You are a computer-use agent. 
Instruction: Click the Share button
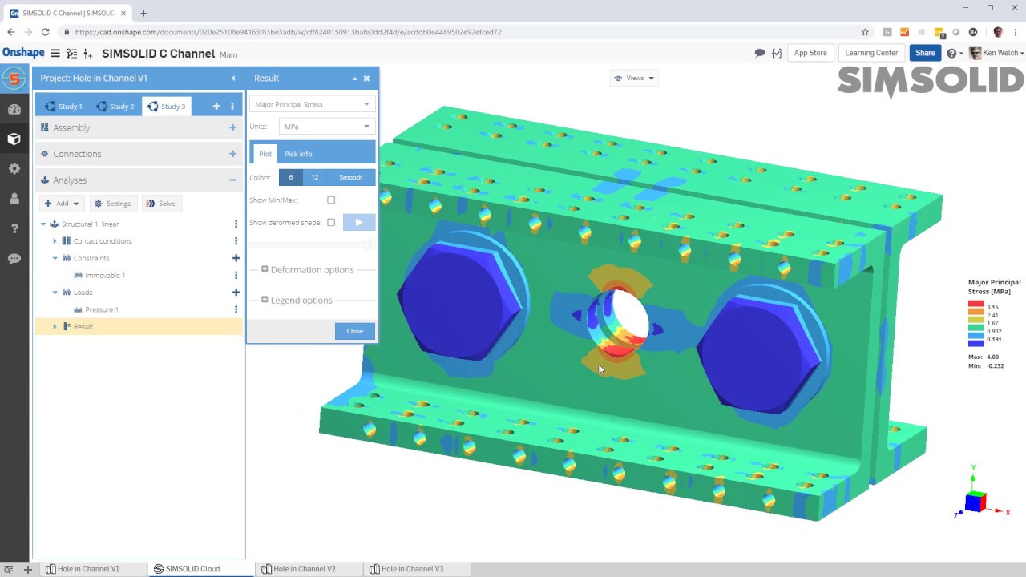click(925, 53)
